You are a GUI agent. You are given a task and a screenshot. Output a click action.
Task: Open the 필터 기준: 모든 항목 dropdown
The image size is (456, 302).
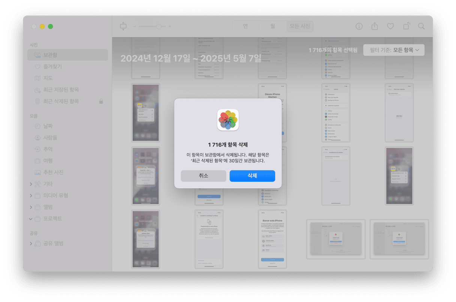pyautogui.click(x=394, y=50)
